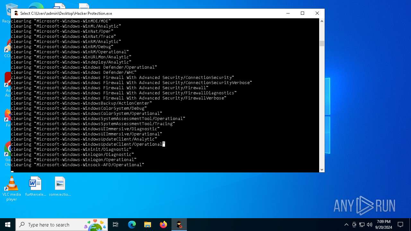Click the "Microsoft-Windows-WinNat/Oper" line

[62, 31]
